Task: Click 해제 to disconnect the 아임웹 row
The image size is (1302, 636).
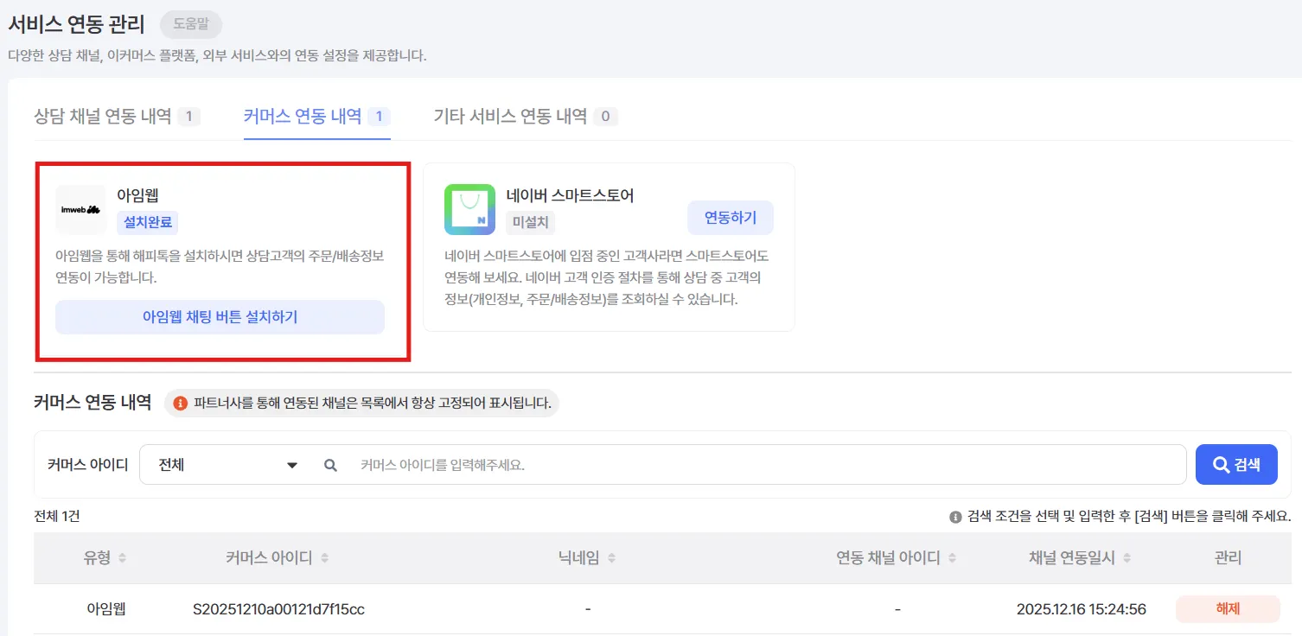Action: [x=1228, y=609]
